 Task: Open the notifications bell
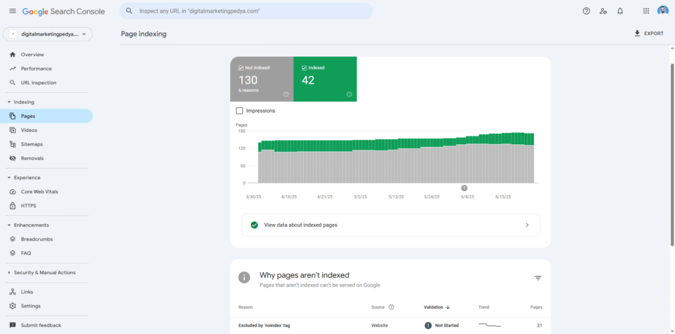pyautogui.click(x=620, y=11)
